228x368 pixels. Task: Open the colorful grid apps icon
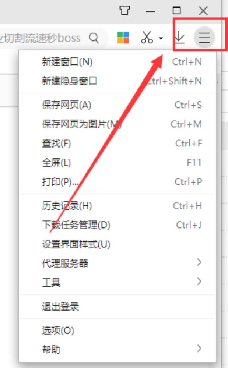[123, 38]
